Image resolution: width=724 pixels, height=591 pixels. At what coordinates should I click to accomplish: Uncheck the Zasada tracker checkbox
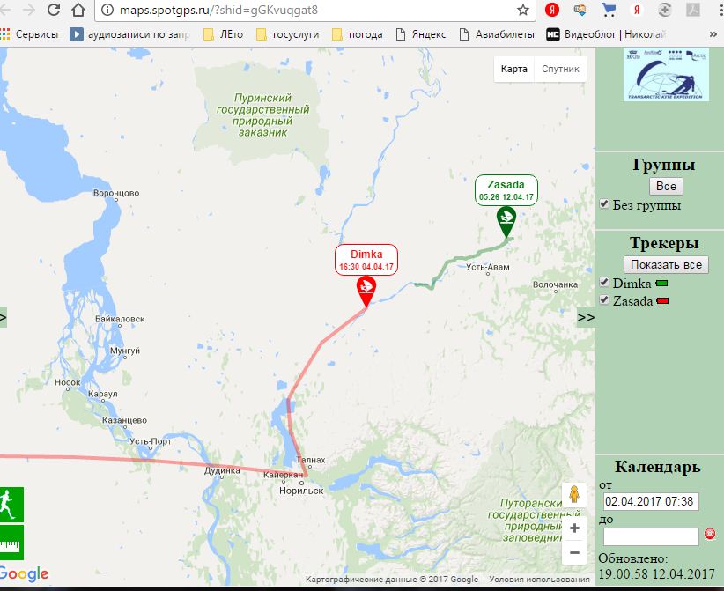604,300
